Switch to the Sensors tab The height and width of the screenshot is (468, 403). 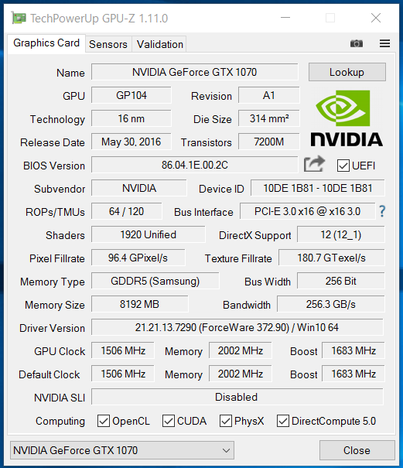[x=108, y=44]
